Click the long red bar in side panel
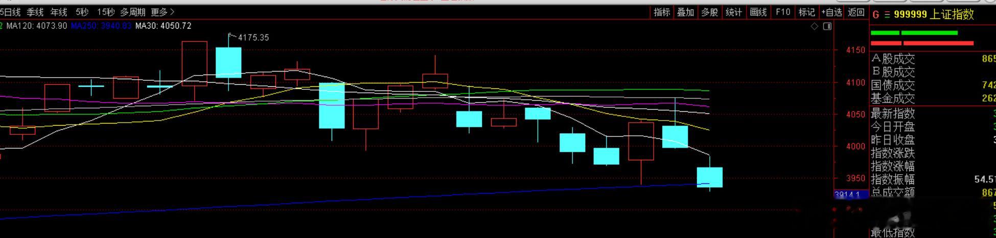 click(x=938, y=43)
